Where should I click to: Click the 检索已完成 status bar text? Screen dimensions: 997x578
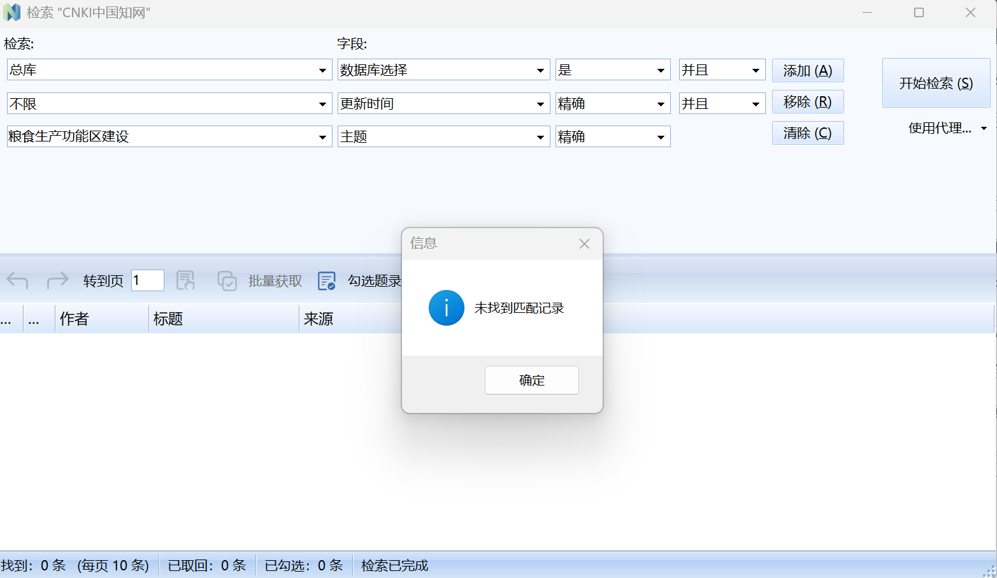[x=394, y=565]
